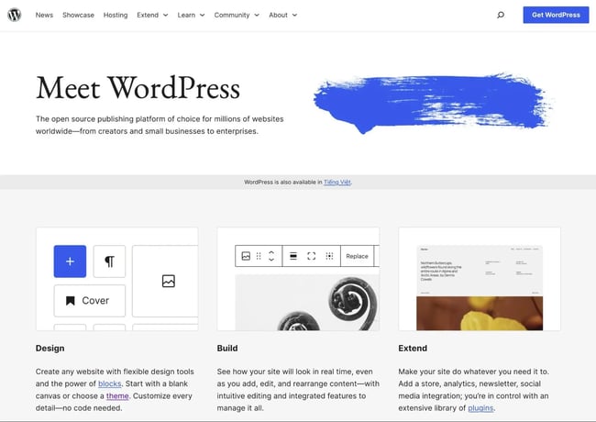This screenshot has height=422, width=596.
Task: Open the Hosting nav item
Action: click(x=116, y=15)
